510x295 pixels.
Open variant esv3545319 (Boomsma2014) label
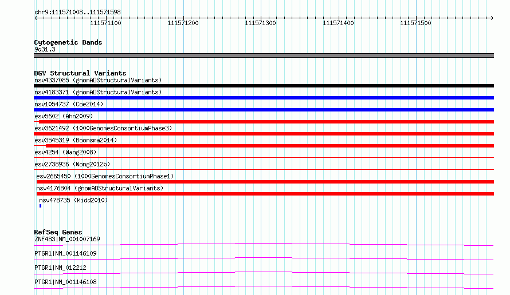pyautogui.click(x=76, y=140)
